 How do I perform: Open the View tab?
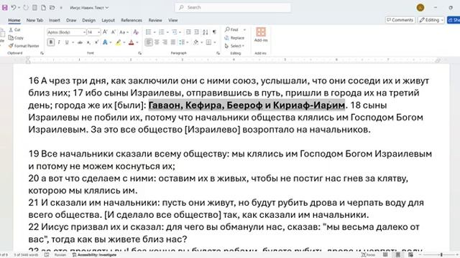tap(173, 20)
